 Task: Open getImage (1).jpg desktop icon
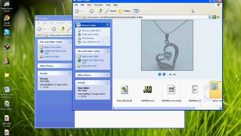(7, 121)
